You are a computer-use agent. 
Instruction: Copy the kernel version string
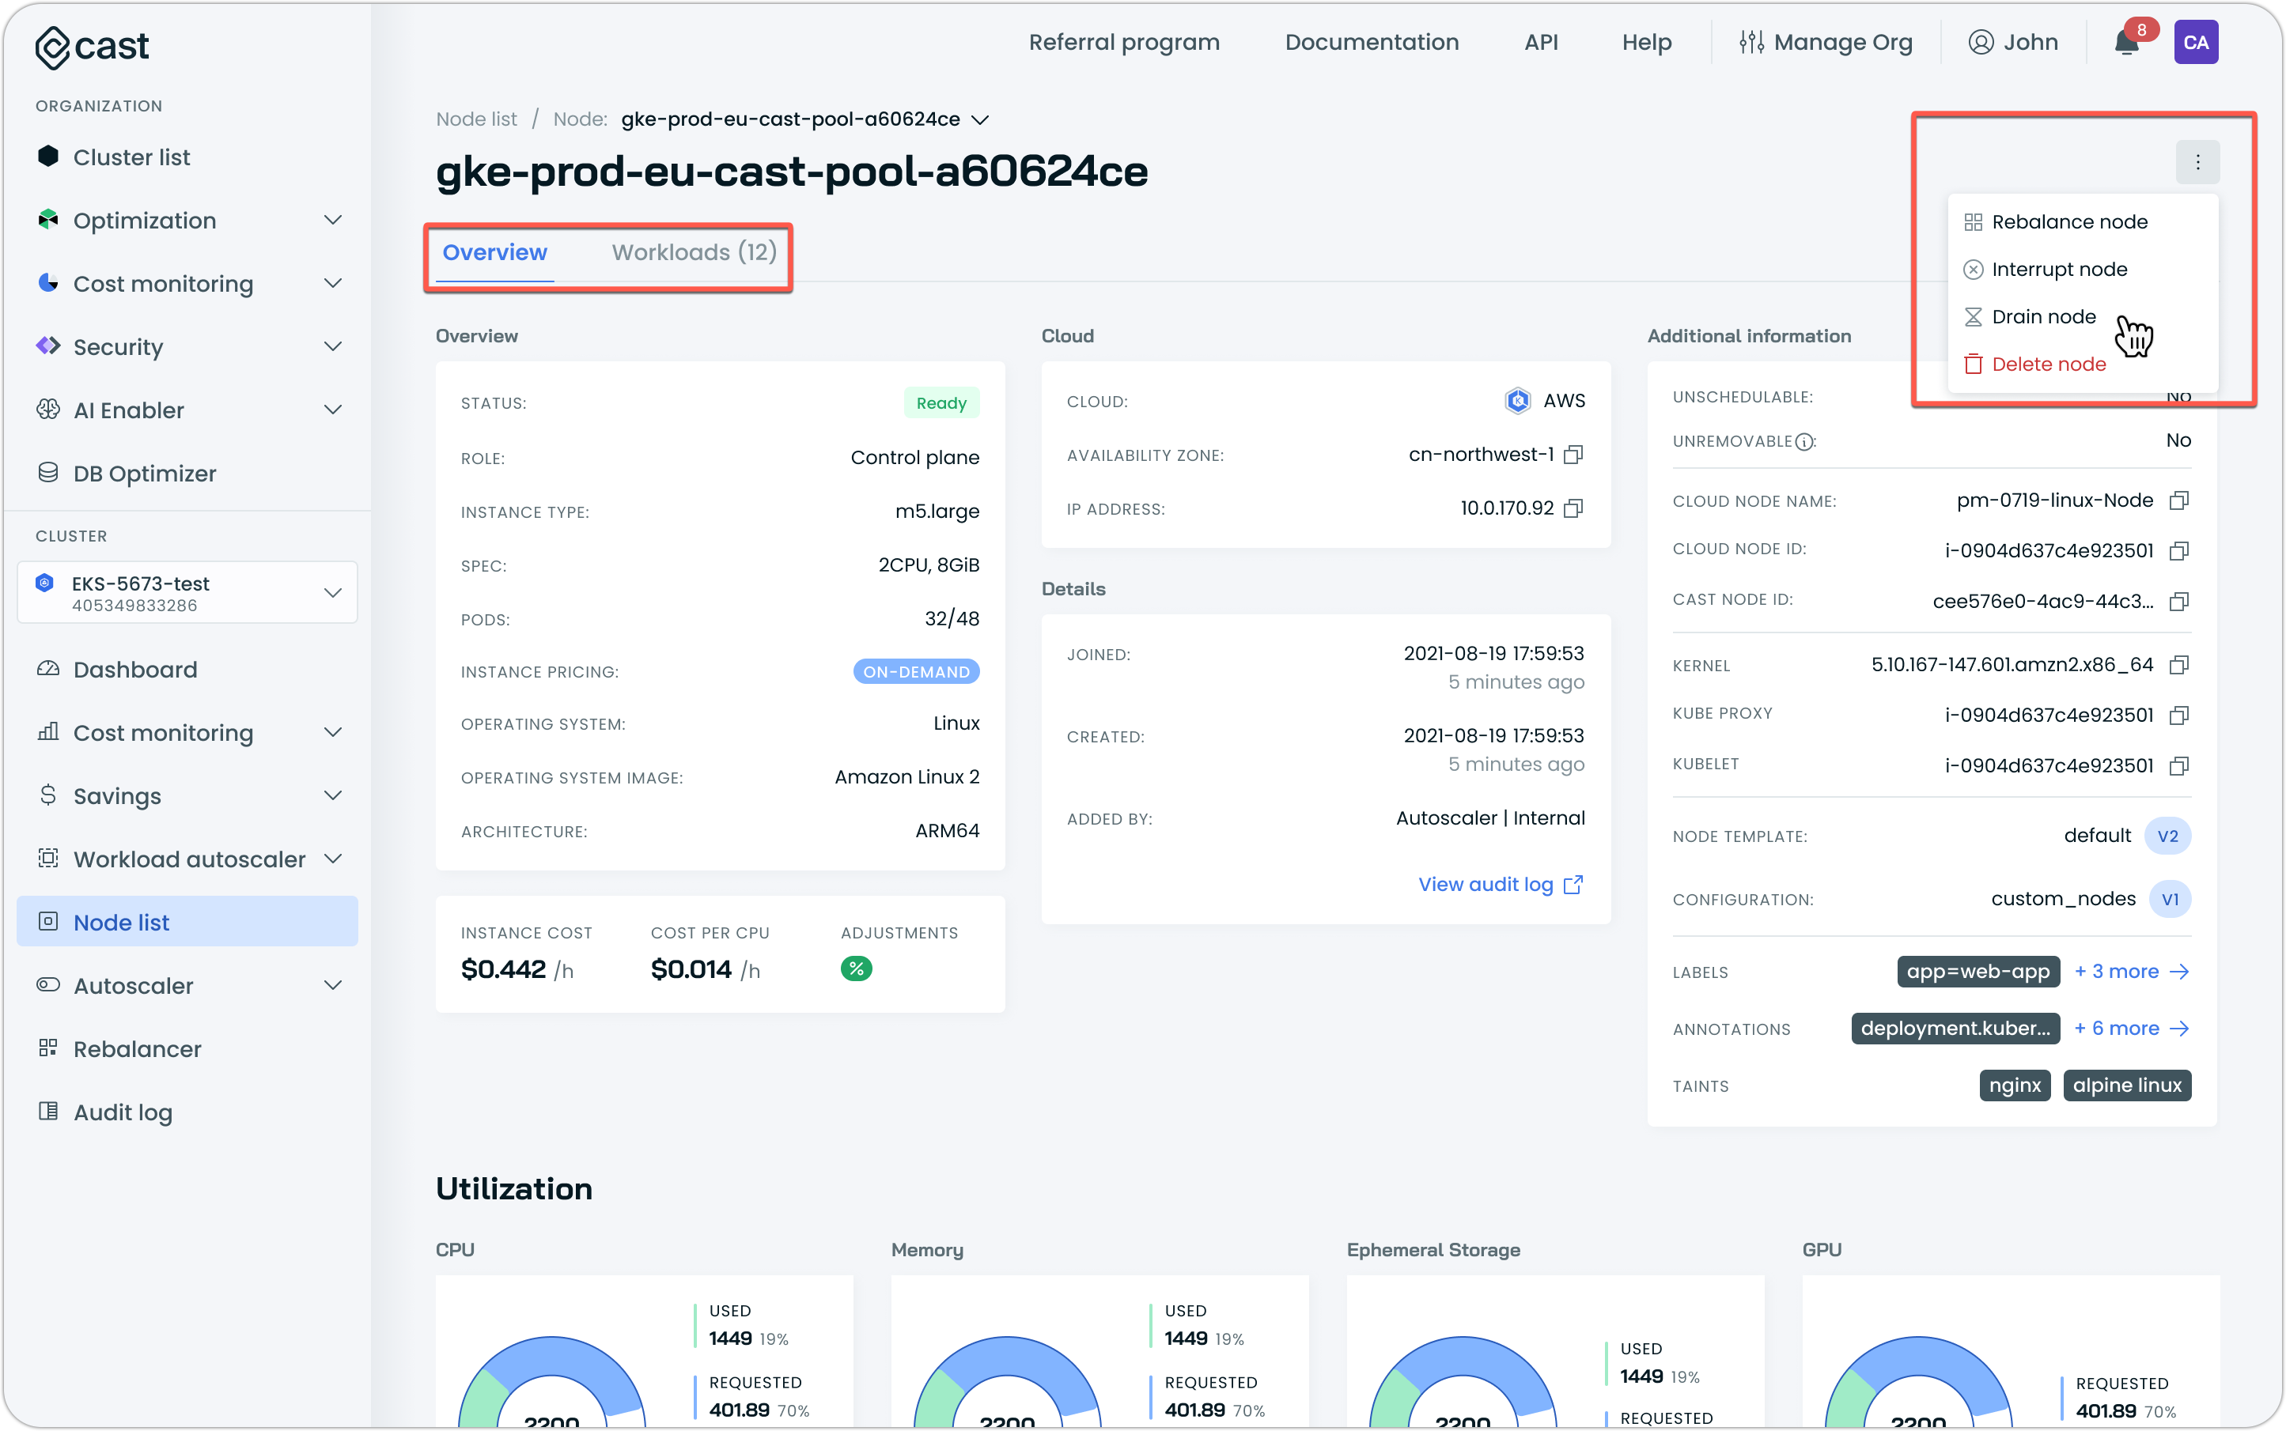pyautogui.click(x=2178, y=666)
